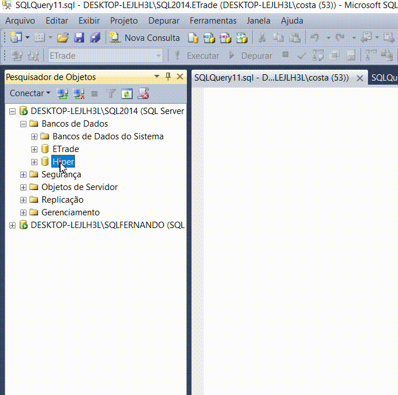Click the Copy icon in toolbar
Image resolution: width=398 pixels, height=395 pixels.
(x=279, y=38)
